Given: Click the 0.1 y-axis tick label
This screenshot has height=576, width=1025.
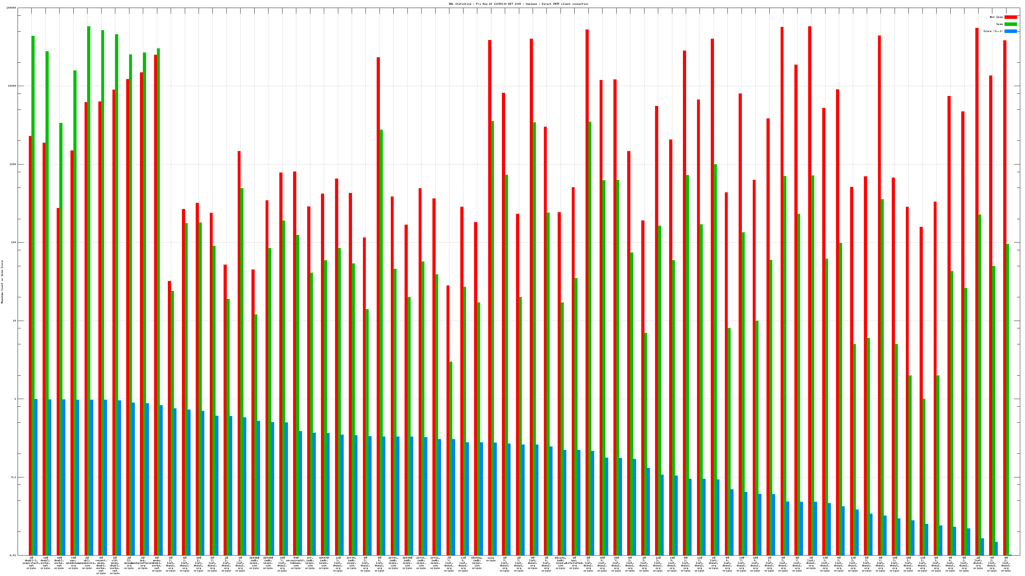Looking at the screenshot, I should [x=14, y=477].
